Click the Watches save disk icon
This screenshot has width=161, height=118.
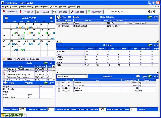pos(5,83)
